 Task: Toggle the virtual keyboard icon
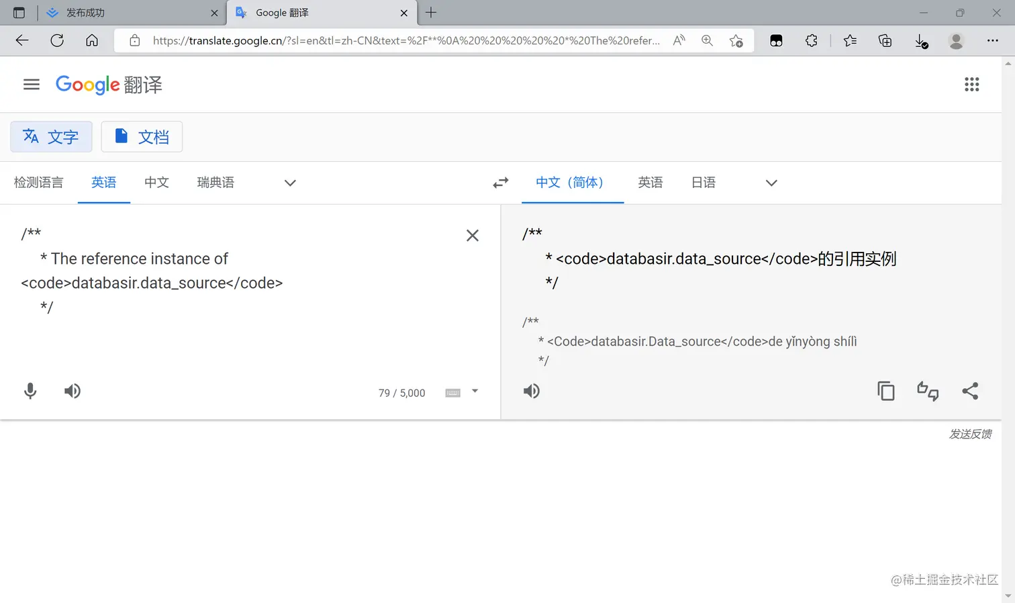[x=453, y=393]
